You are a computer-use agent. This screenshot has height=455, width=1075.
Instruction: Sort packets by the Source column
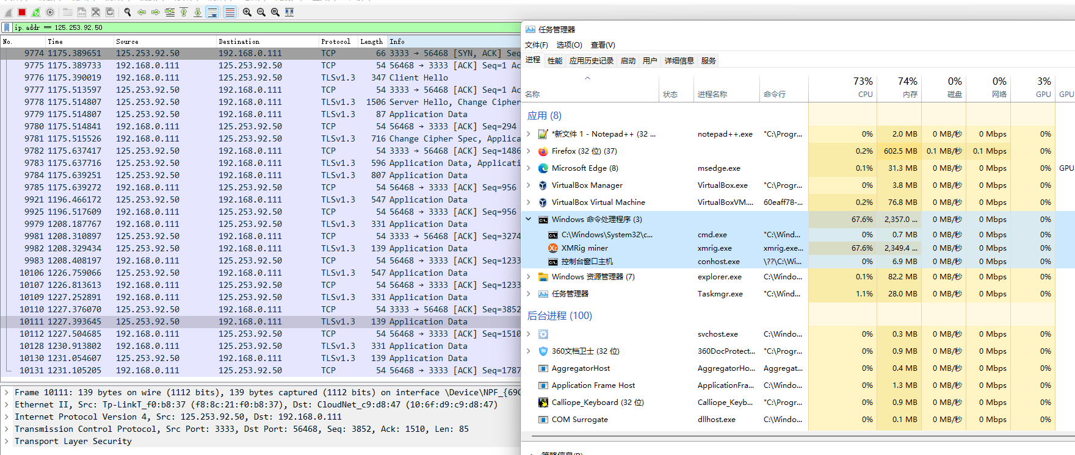point(165,41)
